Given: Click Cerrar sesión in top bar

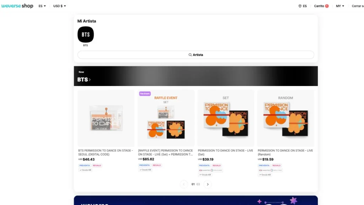Looking at the screenshot, I should (358, 6).
